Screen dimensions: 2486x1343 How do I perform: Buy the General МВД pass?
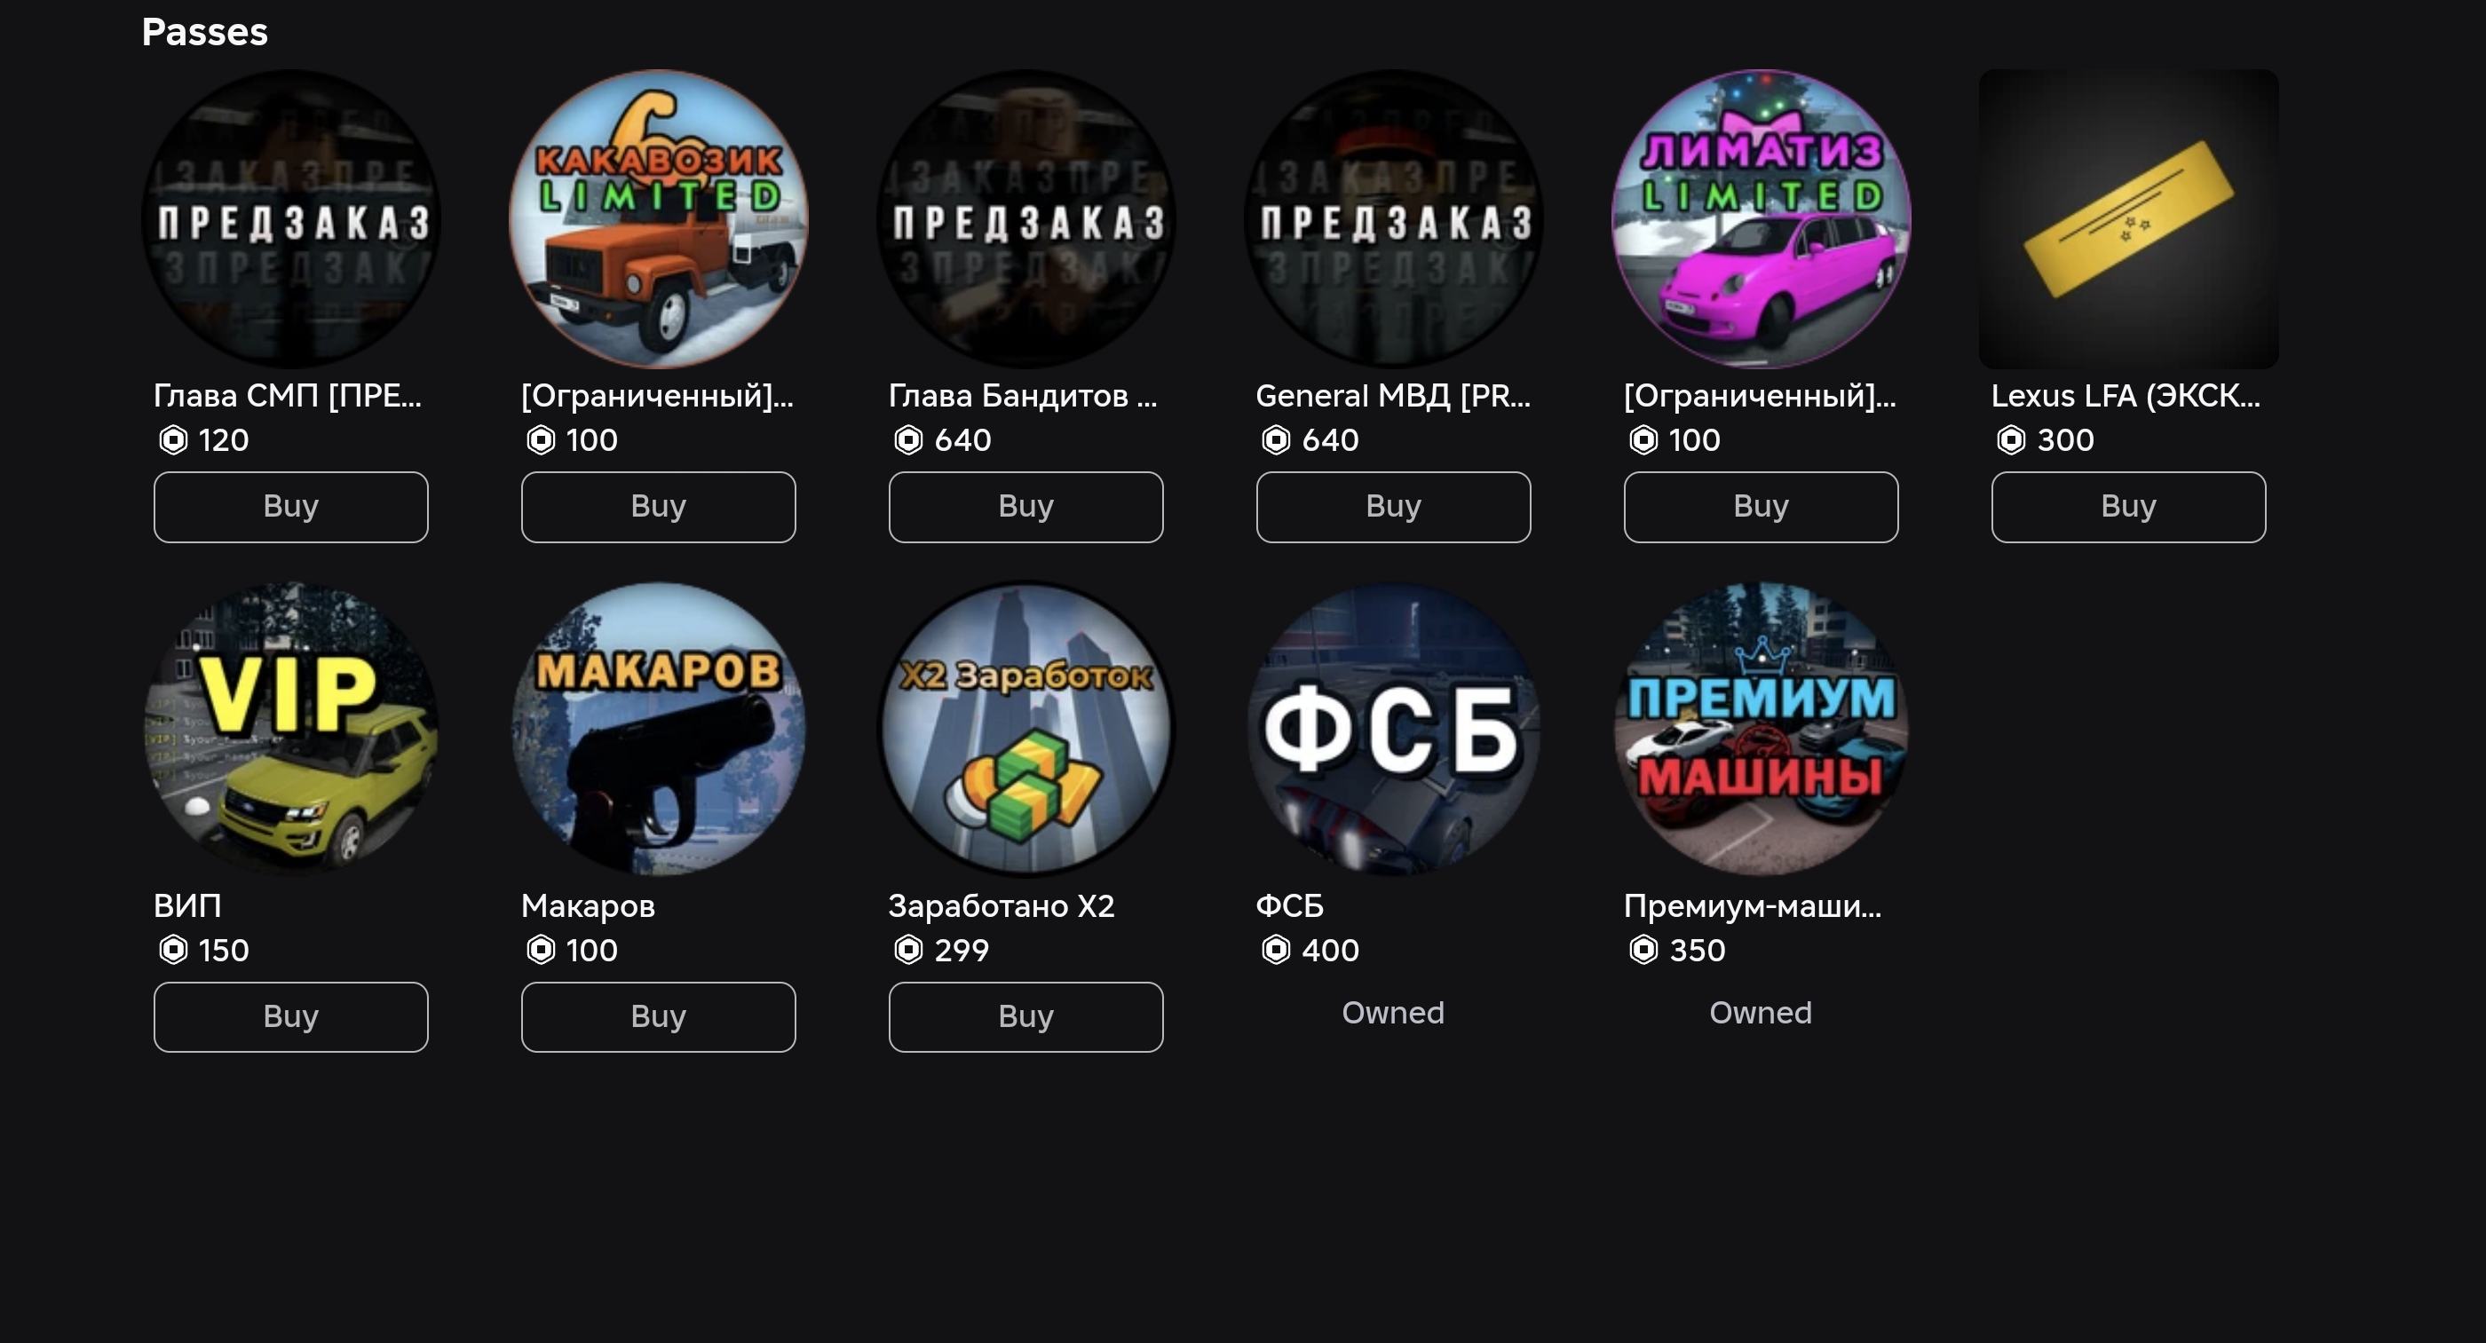pyautogui.click(x=1394, y=507)
